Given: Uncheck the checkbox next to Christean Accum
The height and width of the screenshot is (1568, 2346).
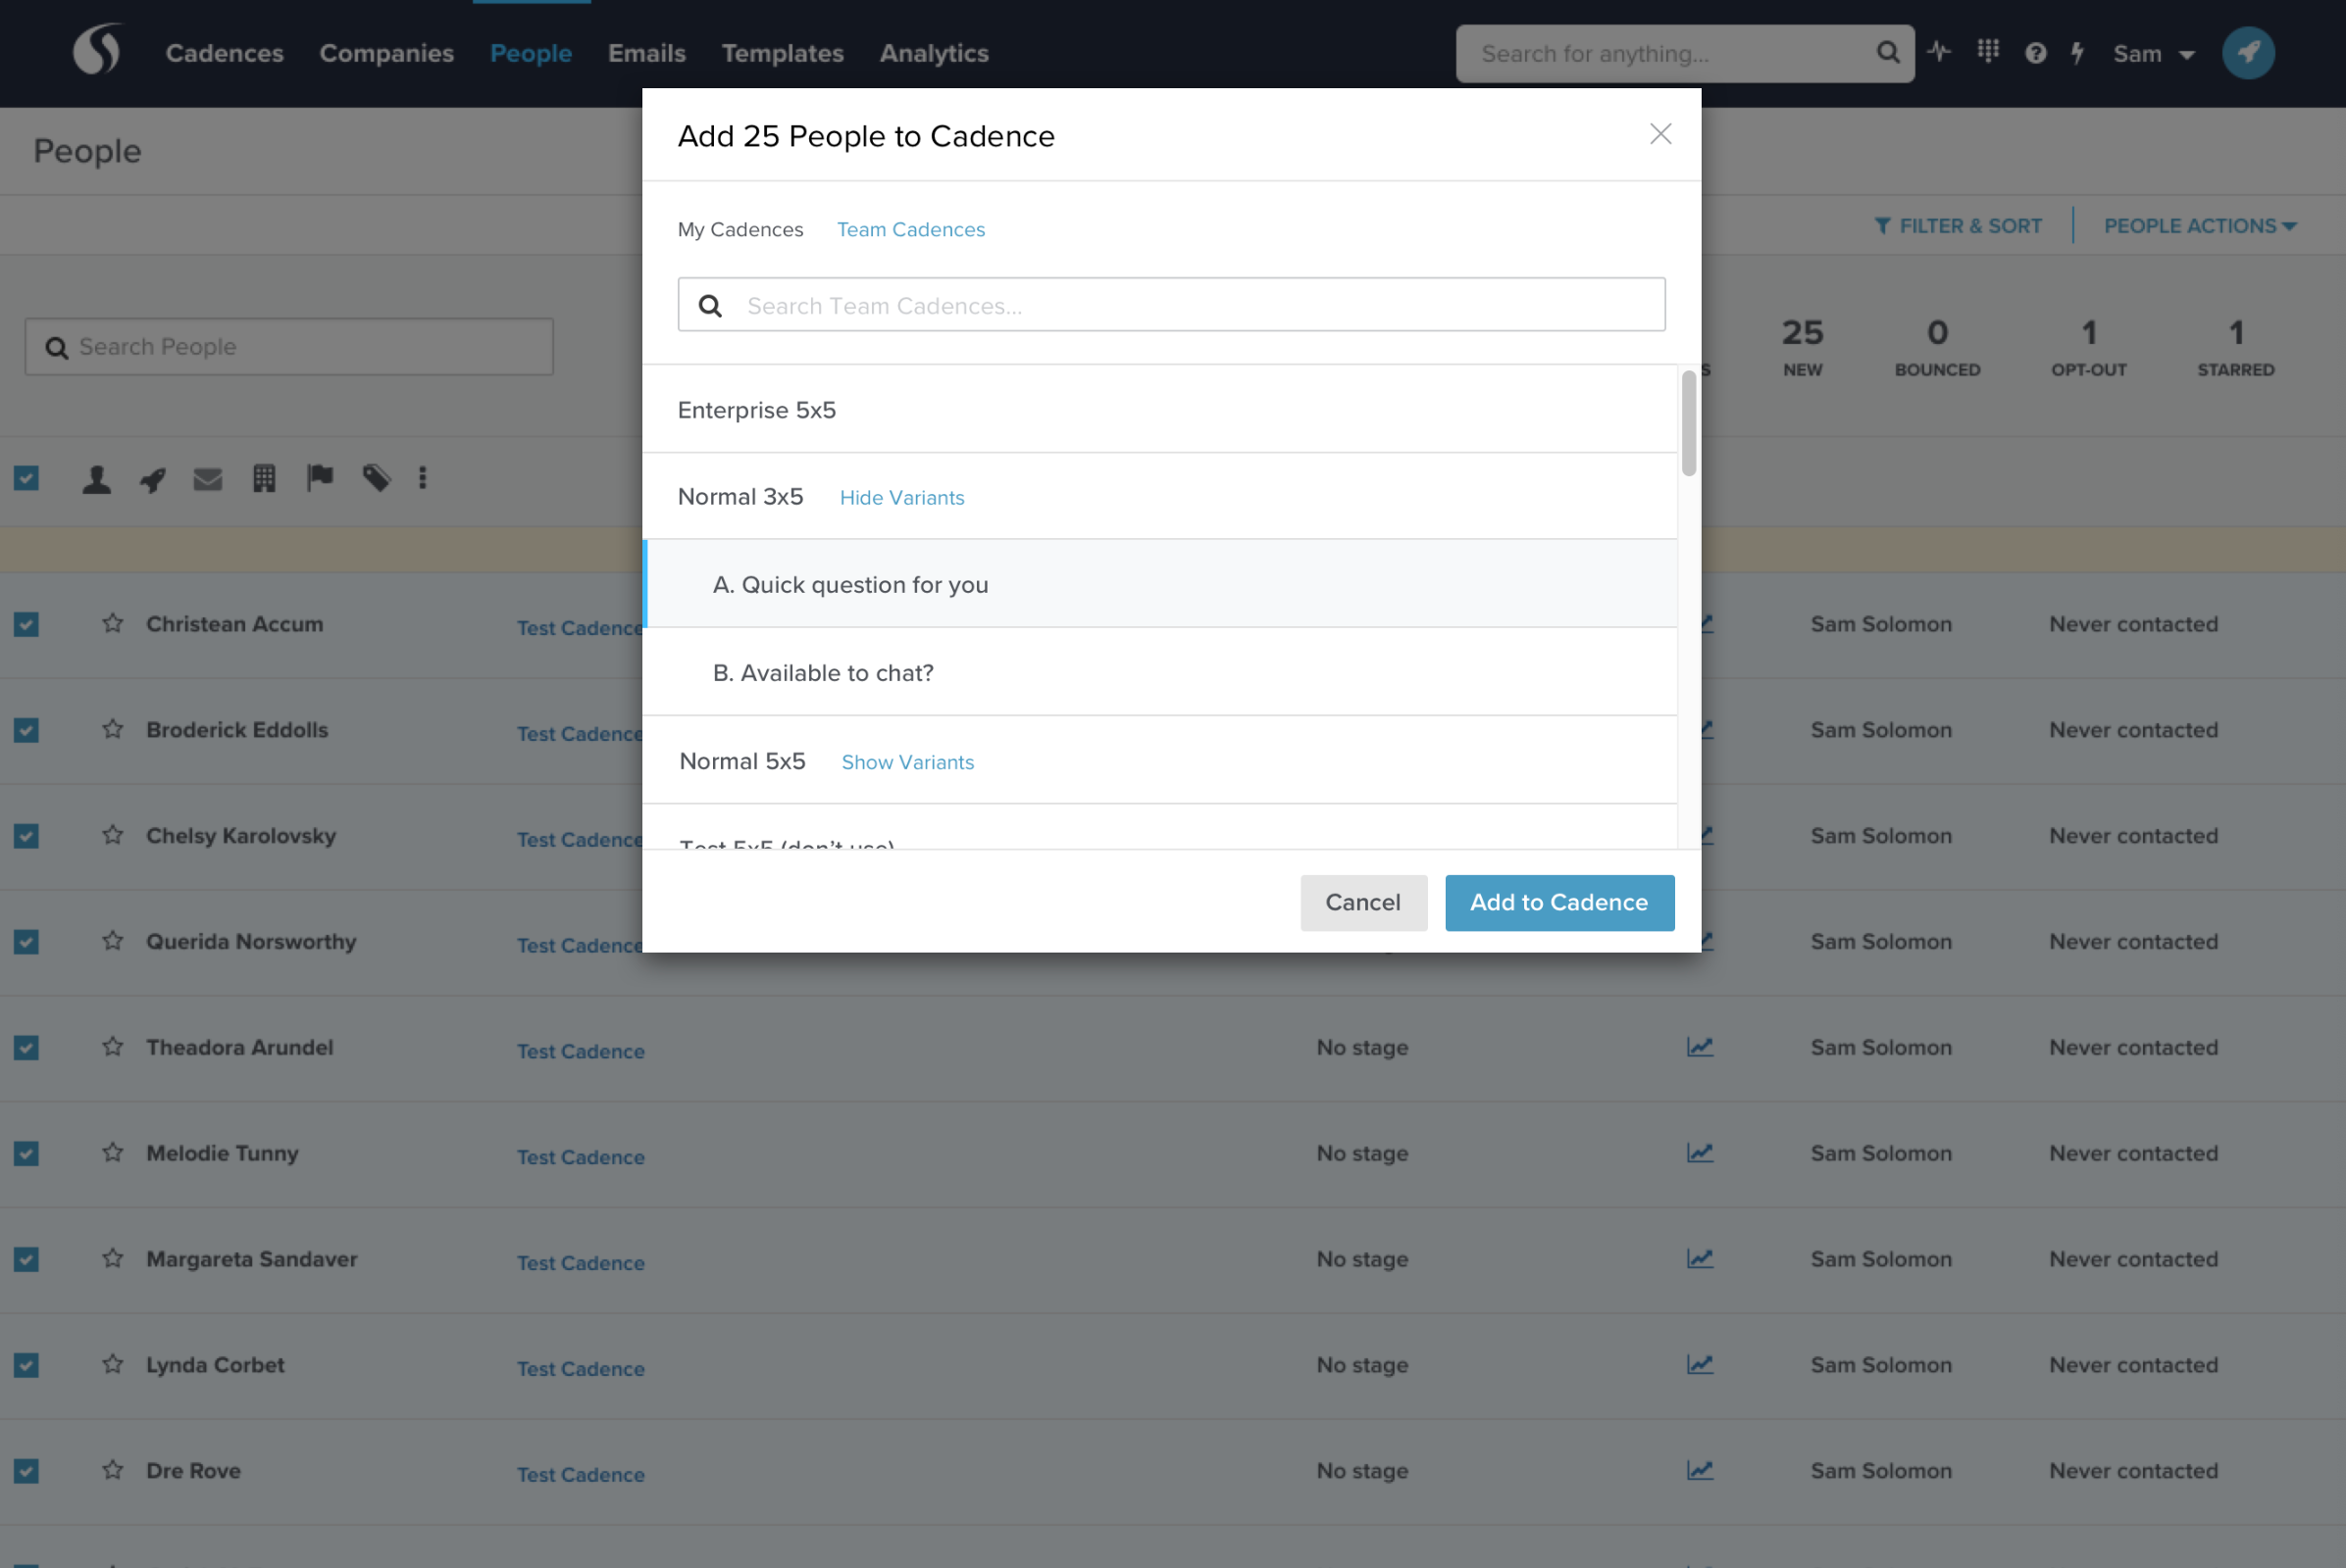Looking at the screenshot, I should pos(25,624).
